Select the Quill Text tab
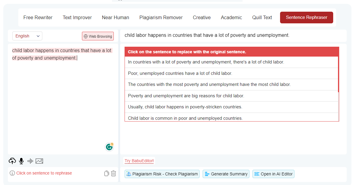This screenshot has width=353, height=185. click(x=262, y=17)
